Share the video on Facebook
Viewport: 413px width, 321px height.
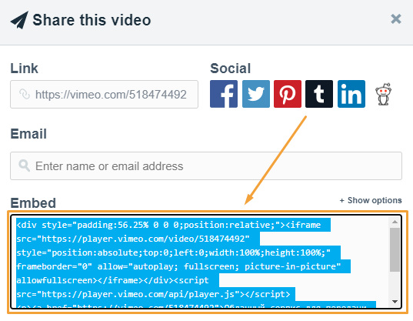click(x=224, y=94)
